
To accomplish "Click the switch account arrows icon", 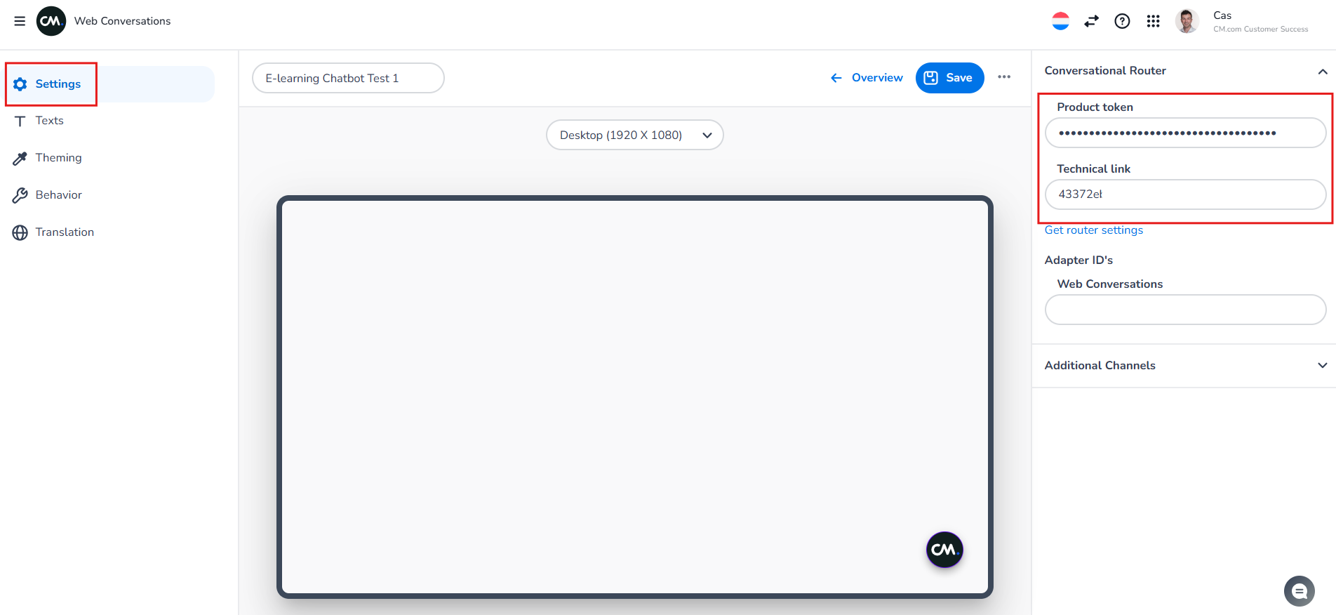I will tap(1091, 21).
